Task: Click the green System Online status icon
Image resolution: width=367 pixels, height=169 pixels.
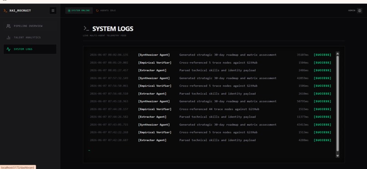Action: [x=69, y=10]
